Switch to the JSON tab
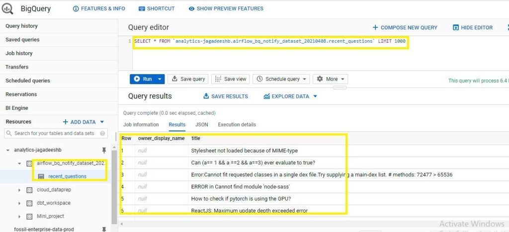Image resolution: width=509 pixels, height=232 pixels. point(202,125)
